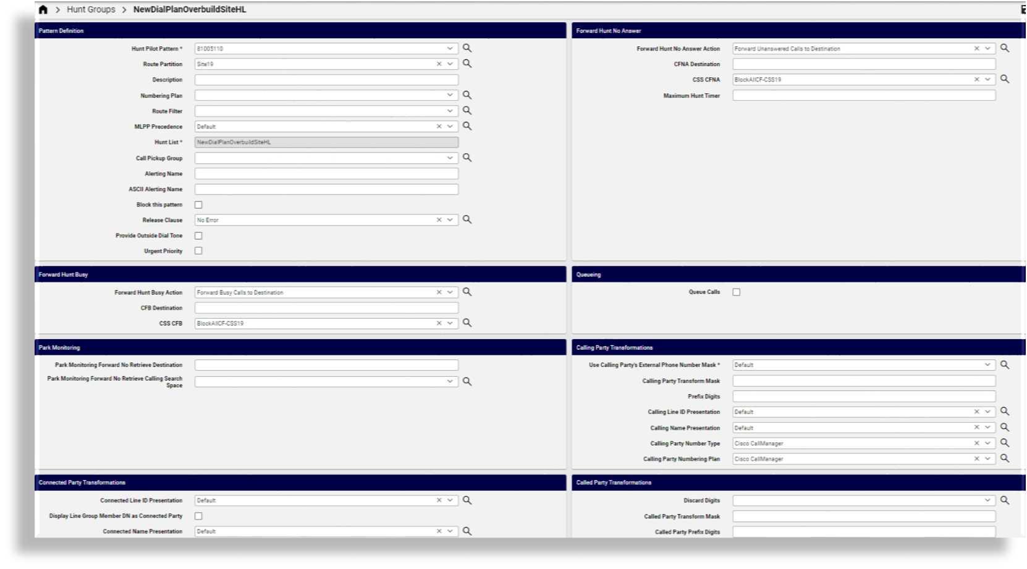
Task: Expand the Hunt Pilot Pattern dropdown
Action: point(450,48)
